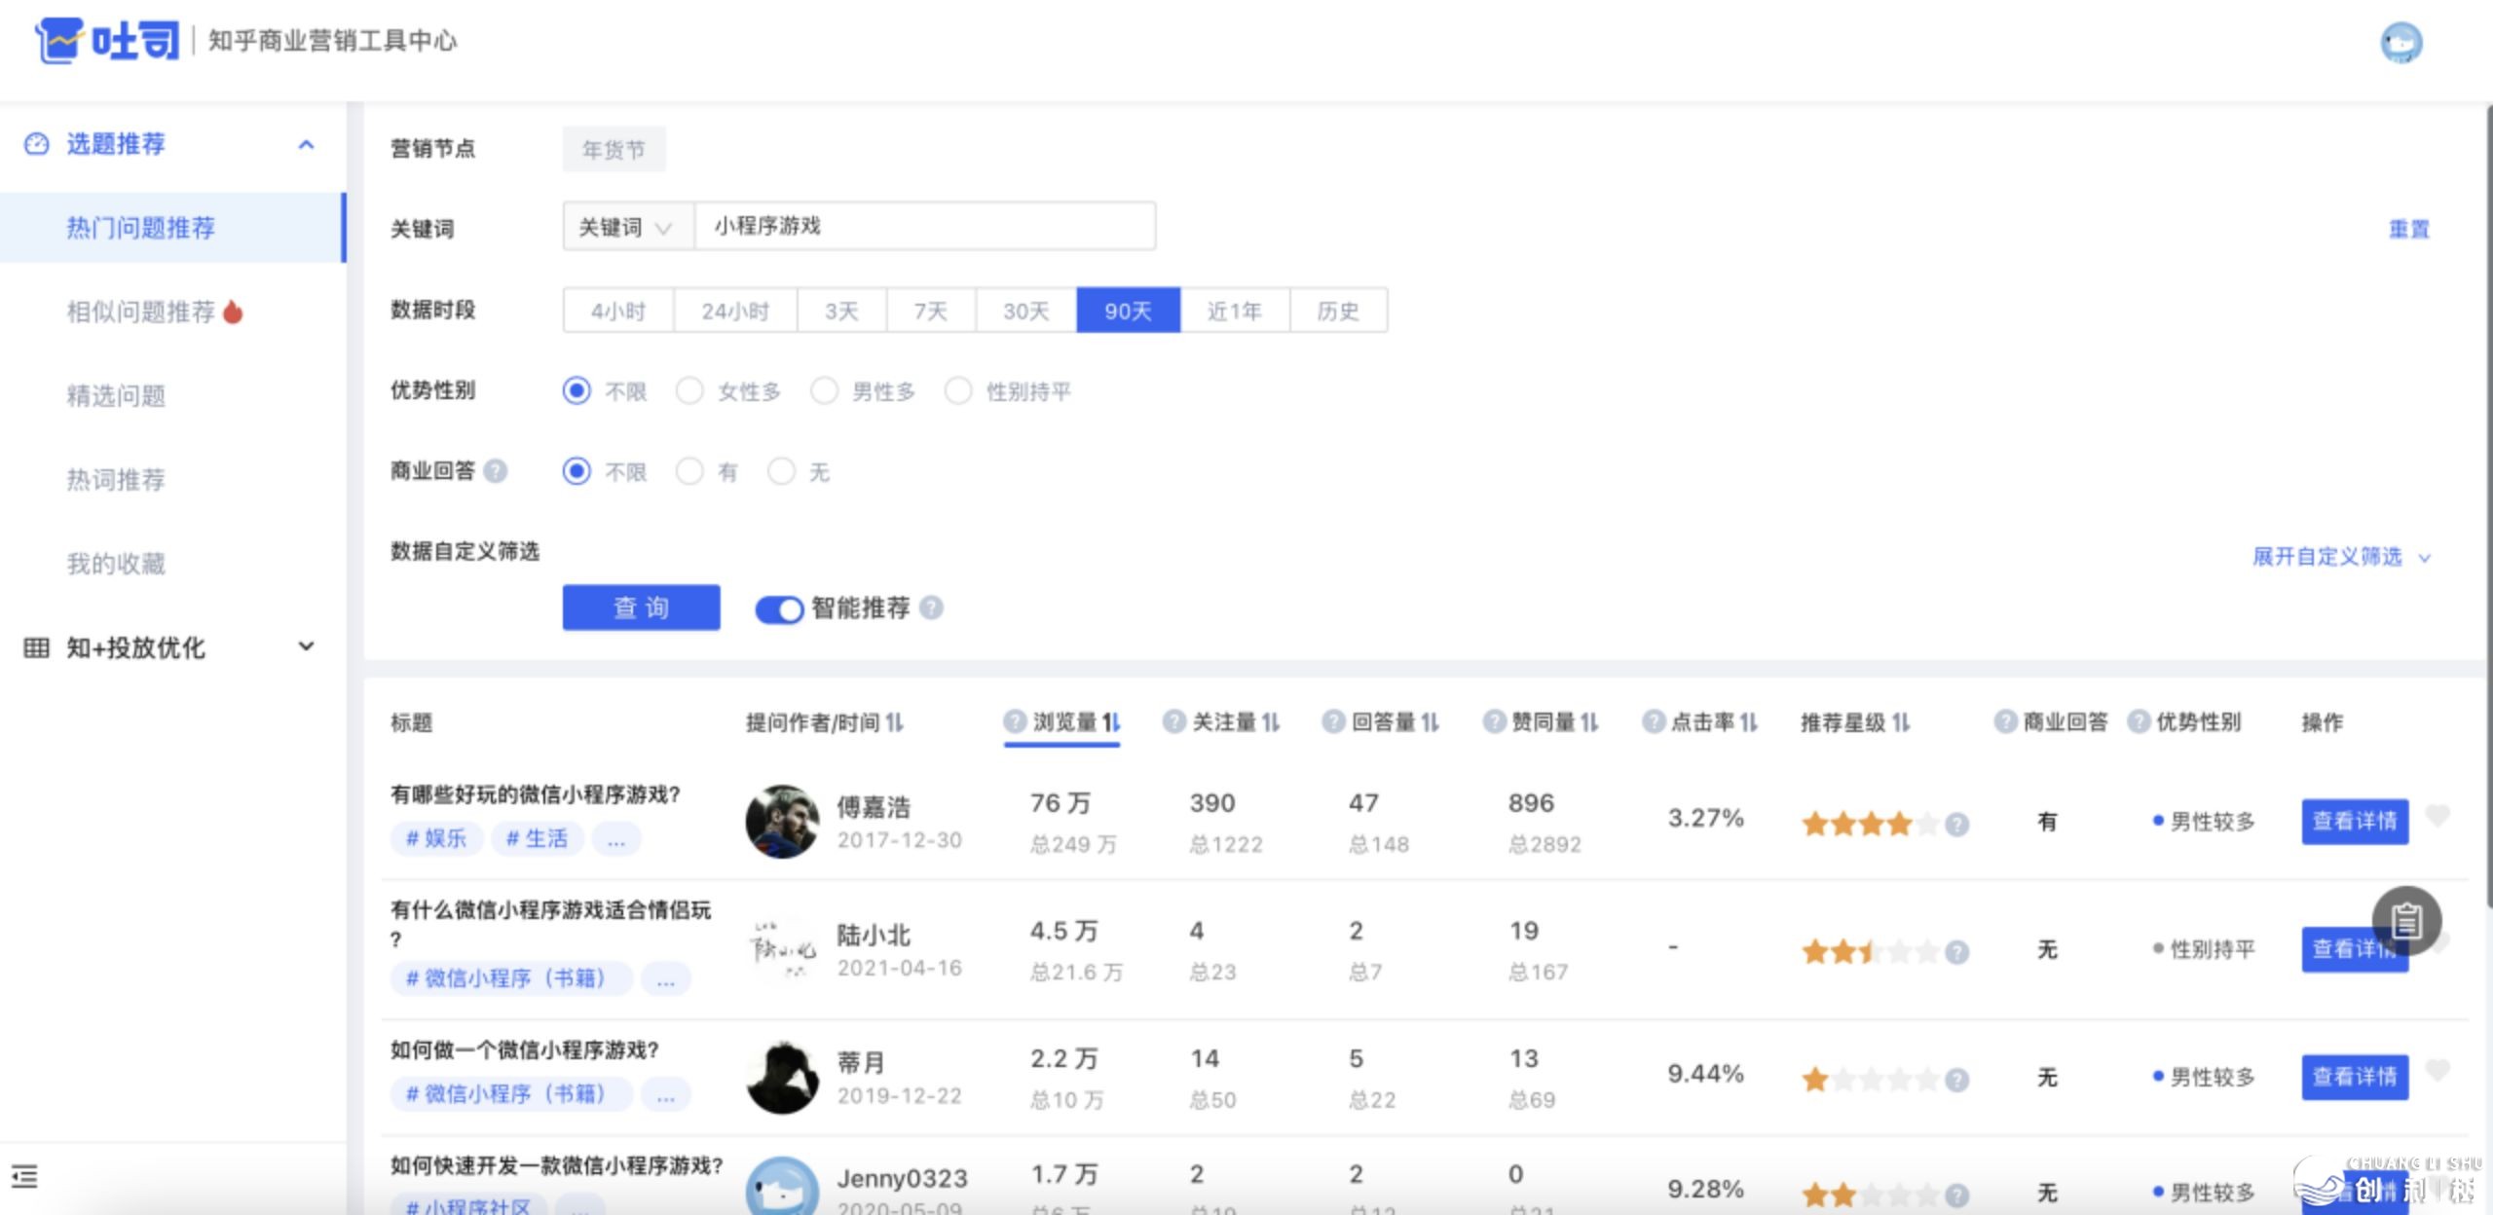The width and height of the screenshot is (2493, 1215).
Task: Select 有 for 商业回答
Action: 689,471
